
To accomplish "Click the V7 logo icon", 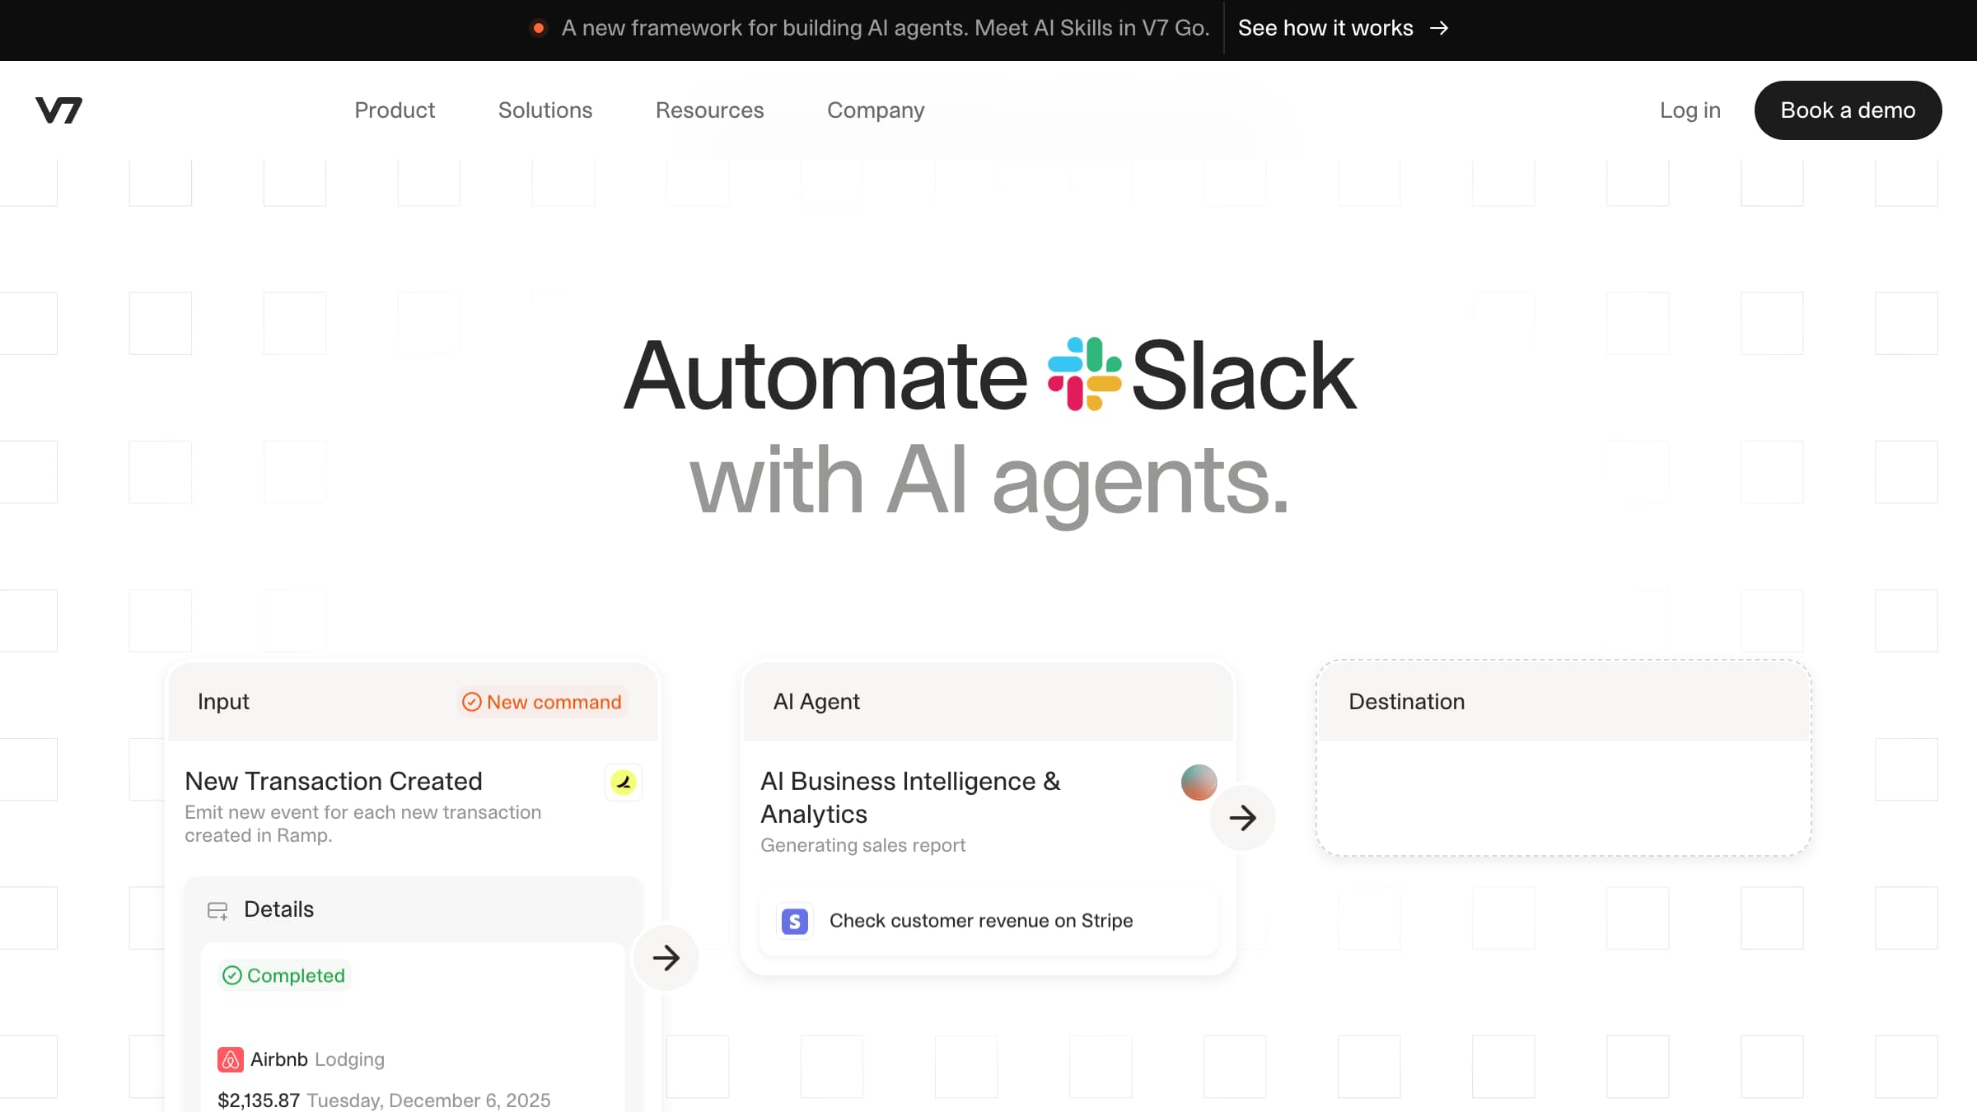I will click(x=58, y=110).
